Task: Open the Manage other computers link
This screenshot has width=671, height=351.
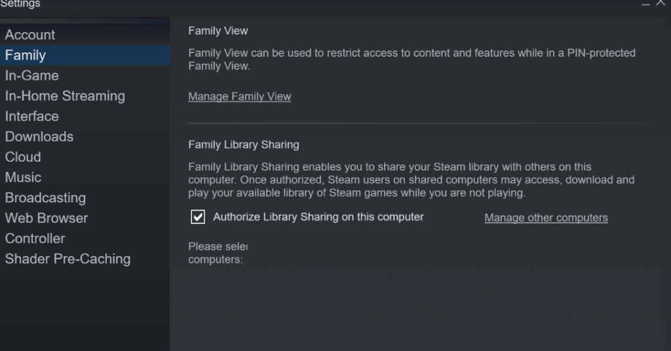Action: pyautogui.click(x=546, y=217)
